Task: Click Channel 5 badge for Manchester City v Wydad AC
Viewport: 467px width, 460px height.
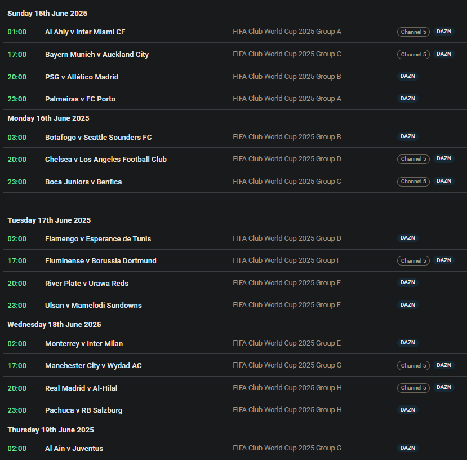Action: (413, 365)
